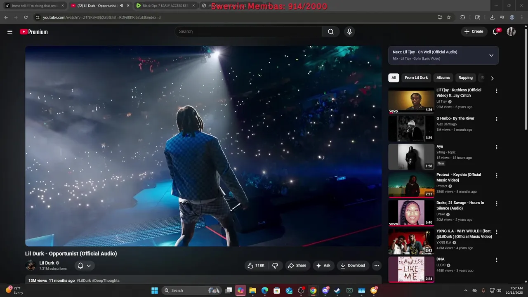
Task: Show more filter chips with right arrow
Action: click(x=492, y=78)
